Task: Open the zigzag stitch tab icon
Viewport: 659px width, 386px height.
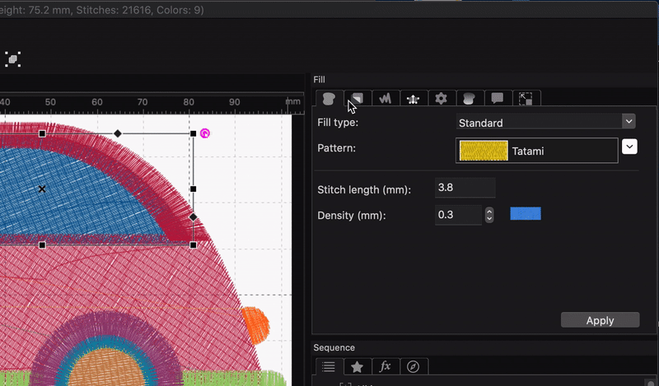Action: [x=385, y=99]
